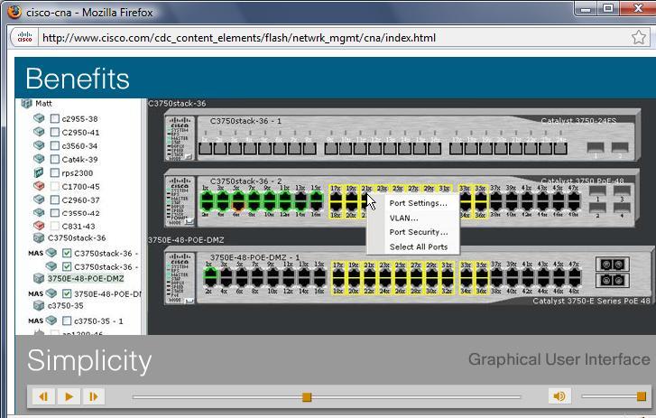Click the Cat4k-39 device icon

pyautogui.click(x=39, y=159)
